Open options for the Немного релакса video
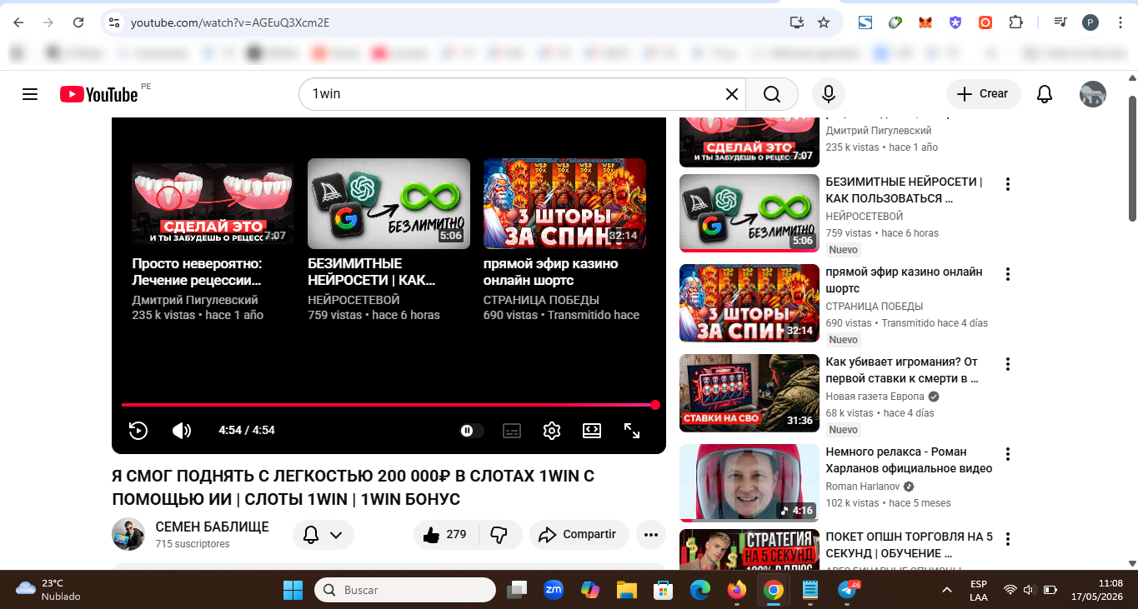 click(1007, 454)
